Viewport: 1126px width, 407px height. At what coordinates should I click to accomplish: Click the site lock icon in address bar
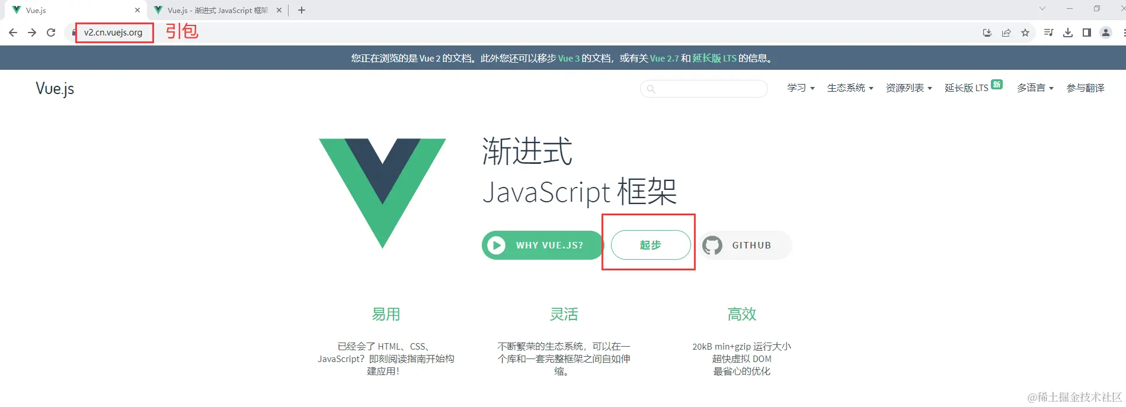(73, 33)
